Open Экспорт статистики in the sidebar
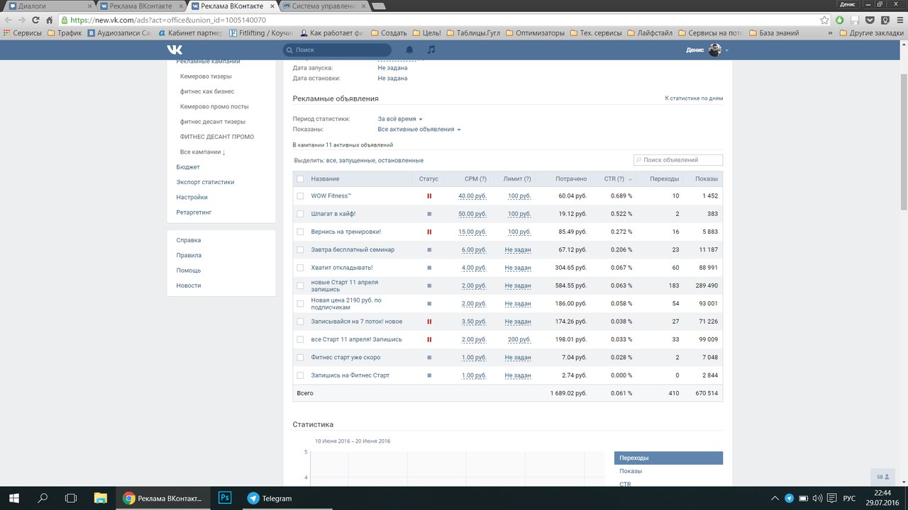The height and width of the screenshot is (510, 908). tap(205, 182)
